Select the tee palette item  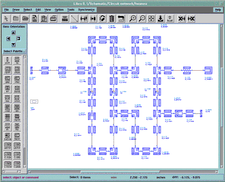7,98
